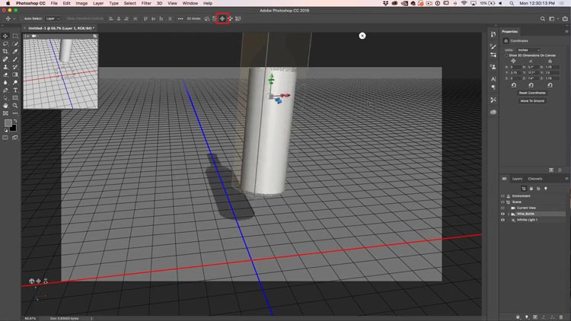The width and height of the screenshot is (571, 321).
Task: Open secondary view camera dropdown
Action: 34,36
